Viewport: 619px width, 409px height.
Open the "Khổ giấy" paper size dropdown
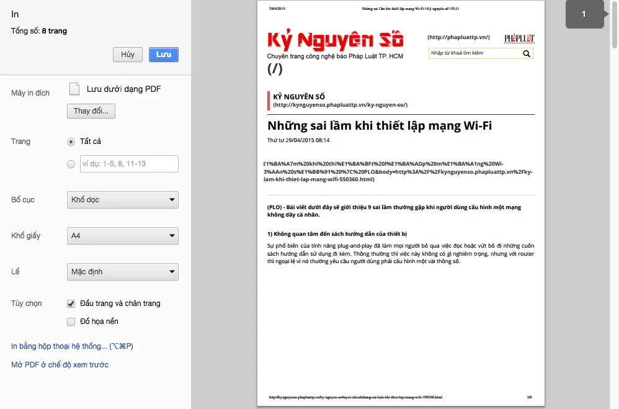click(122, 236)
